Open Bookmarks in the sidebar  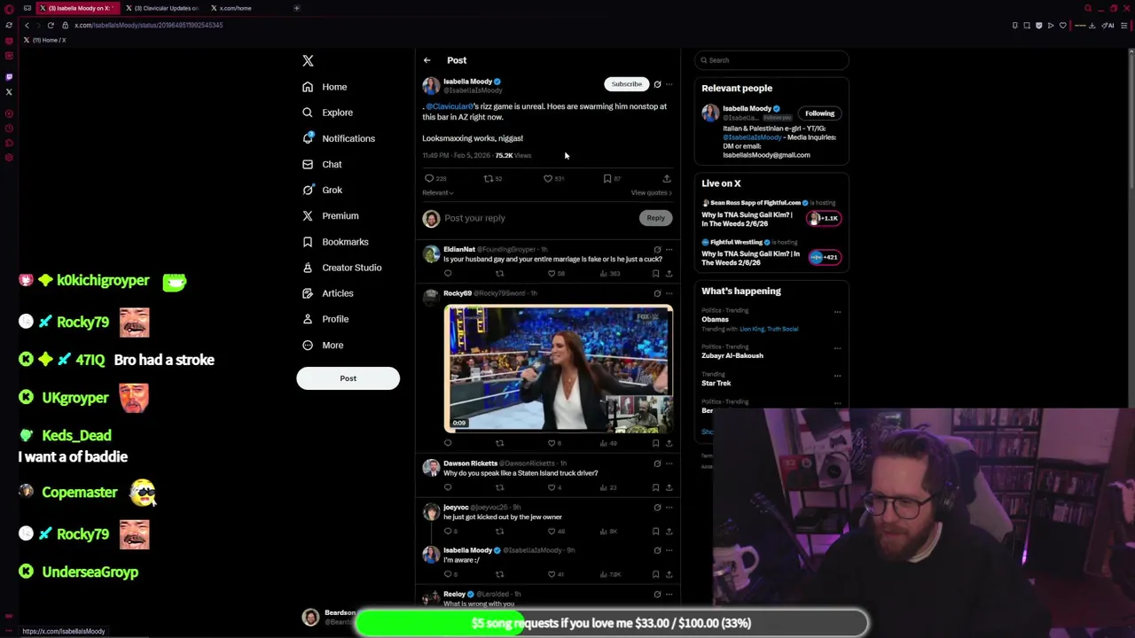pos(335,241)
